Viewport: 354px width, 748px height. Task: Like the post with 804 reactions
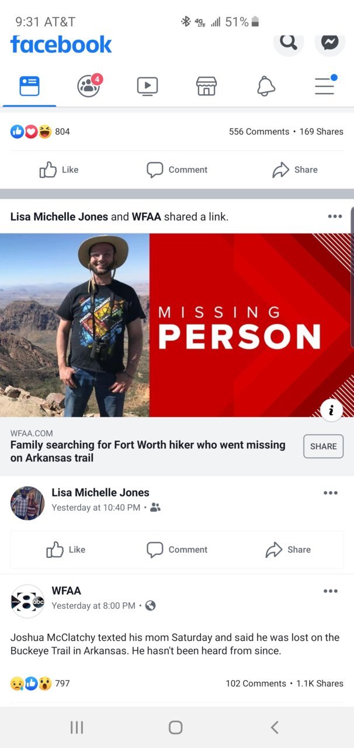coord(59,170)
